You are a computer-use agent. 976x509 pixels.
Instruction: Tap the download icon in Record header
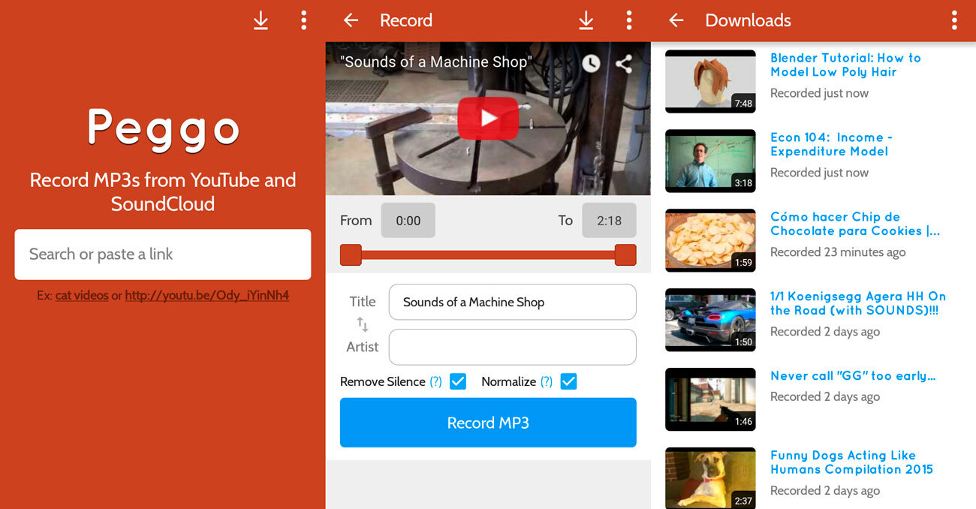[586, 20]
